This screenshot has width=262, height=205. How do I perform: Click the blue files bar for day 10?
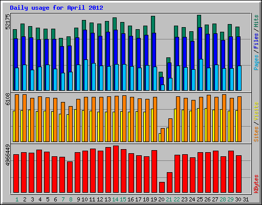(x=85, y=45)
